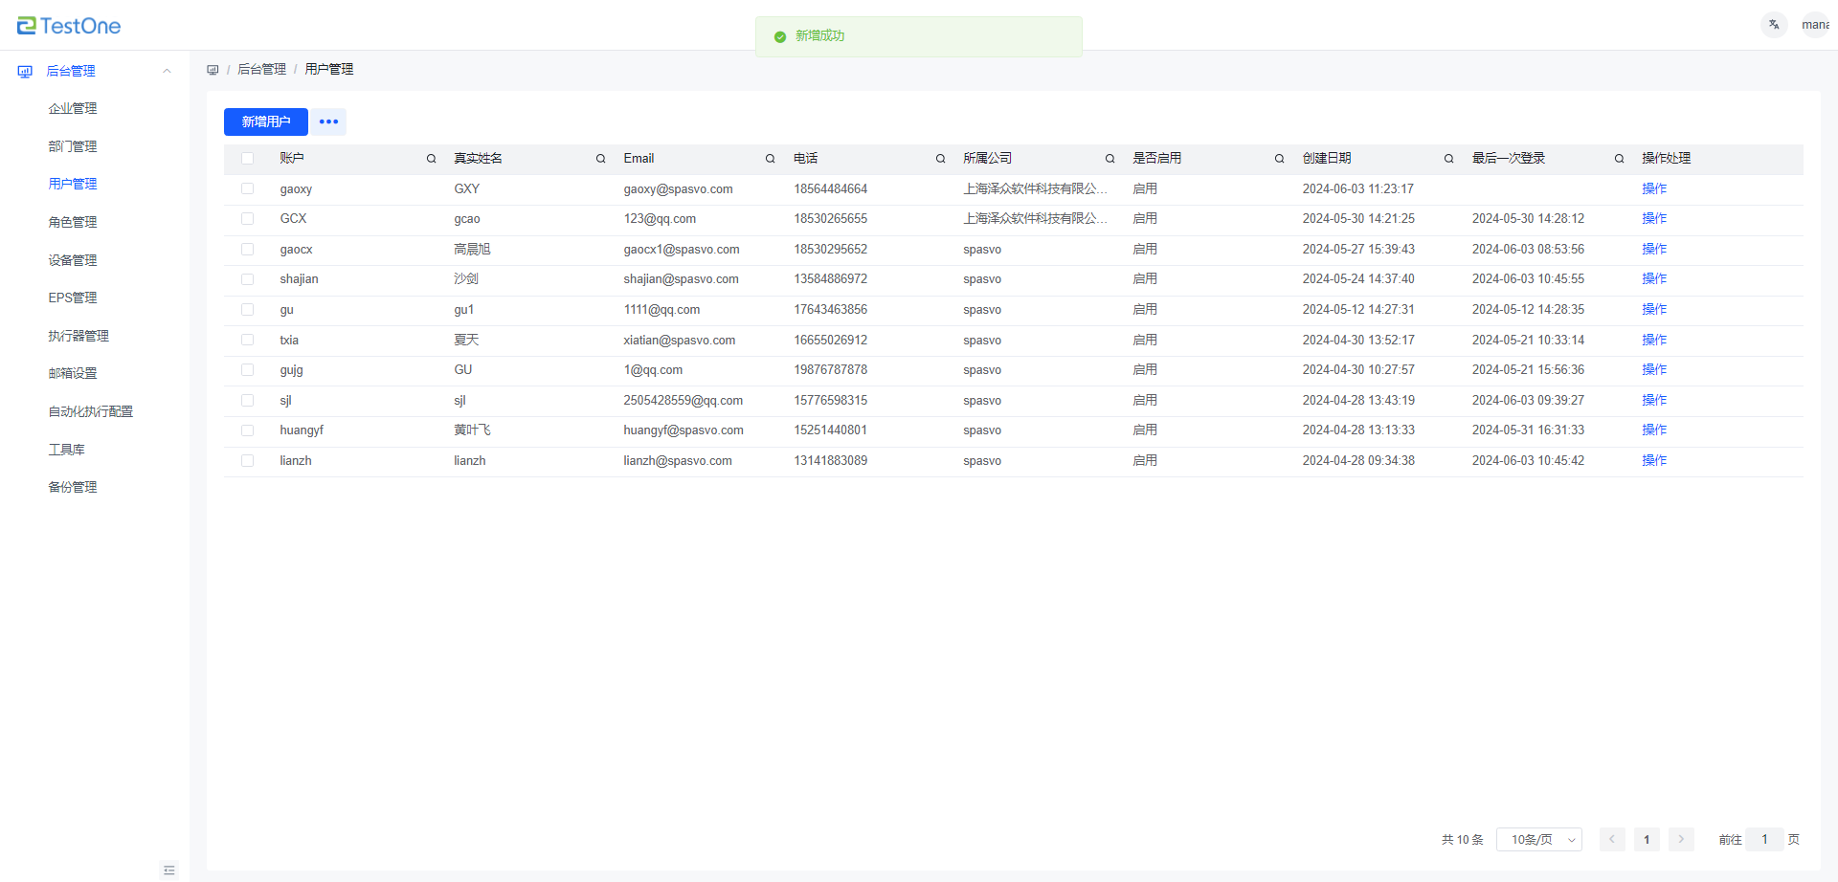The height and width of the screenshot is (882, 1838).
Task: Click the search icon in Email column header
Action: point(770,159)
